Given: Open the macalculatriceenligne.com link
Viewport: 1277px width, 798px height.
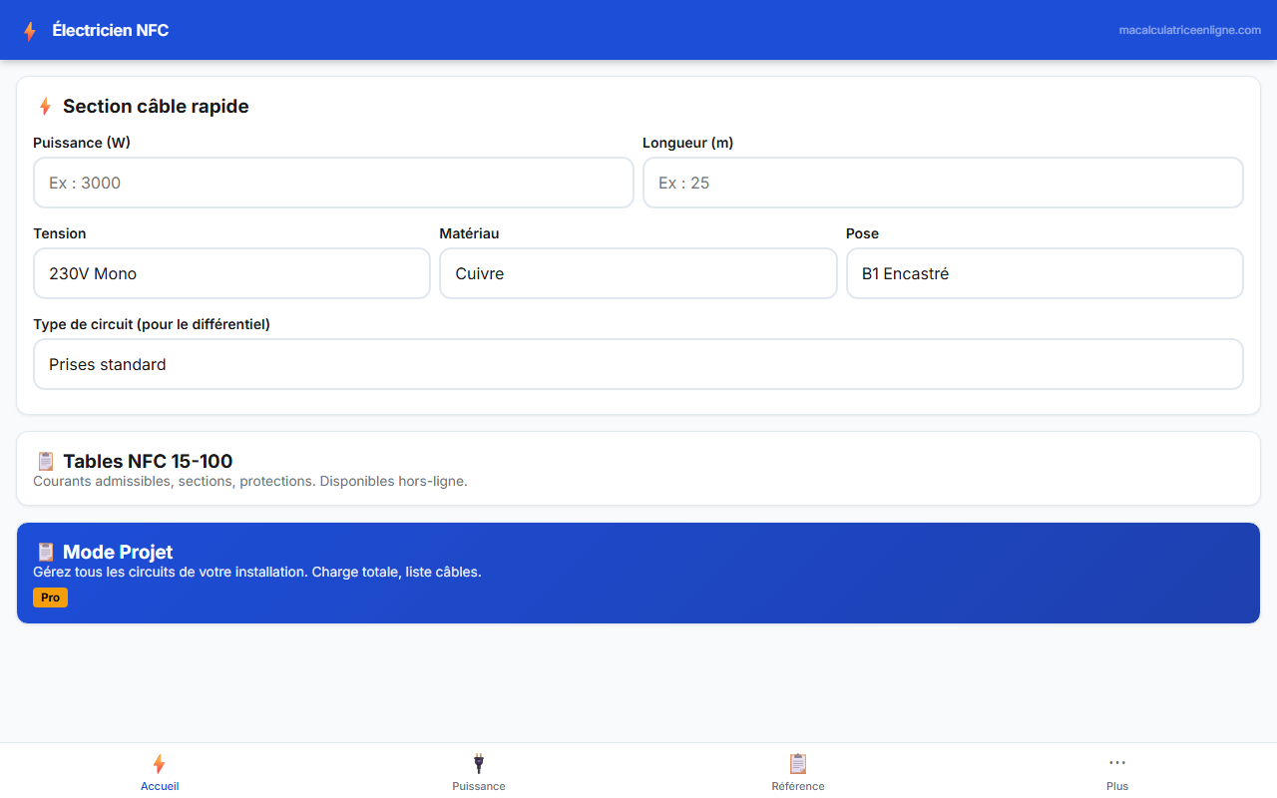Looking at the screenshot, I should pyautogui.click(x=1190, y=30).
